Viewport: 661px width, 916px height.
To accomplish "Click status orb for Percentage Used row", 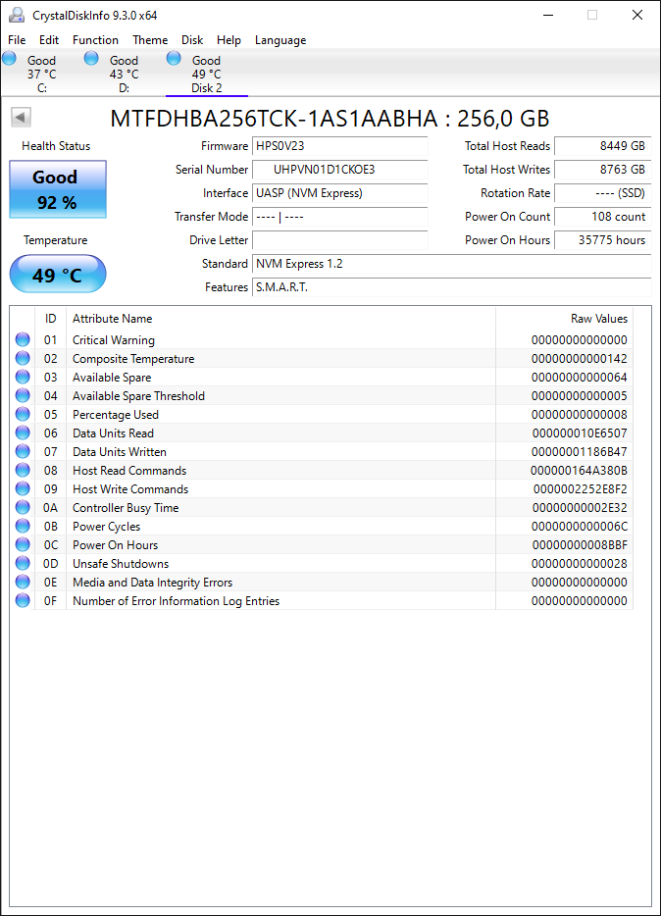I will [23, 414].
